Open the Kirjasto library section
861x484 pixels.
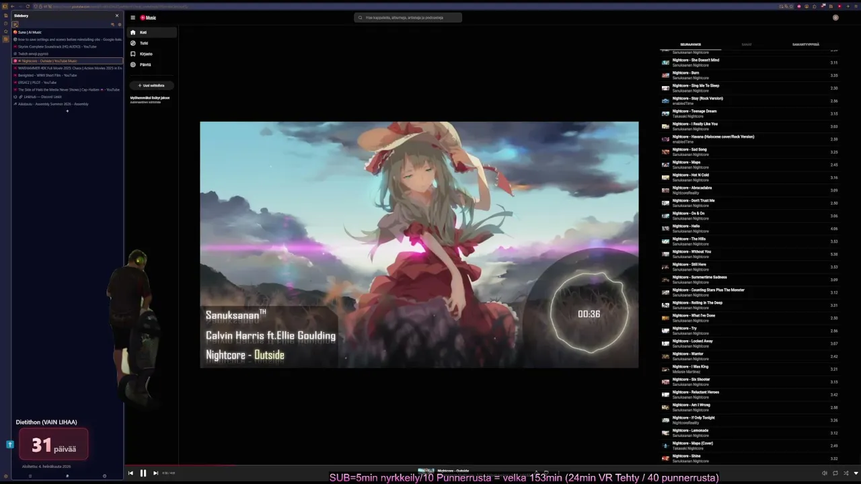click(153, 54)
